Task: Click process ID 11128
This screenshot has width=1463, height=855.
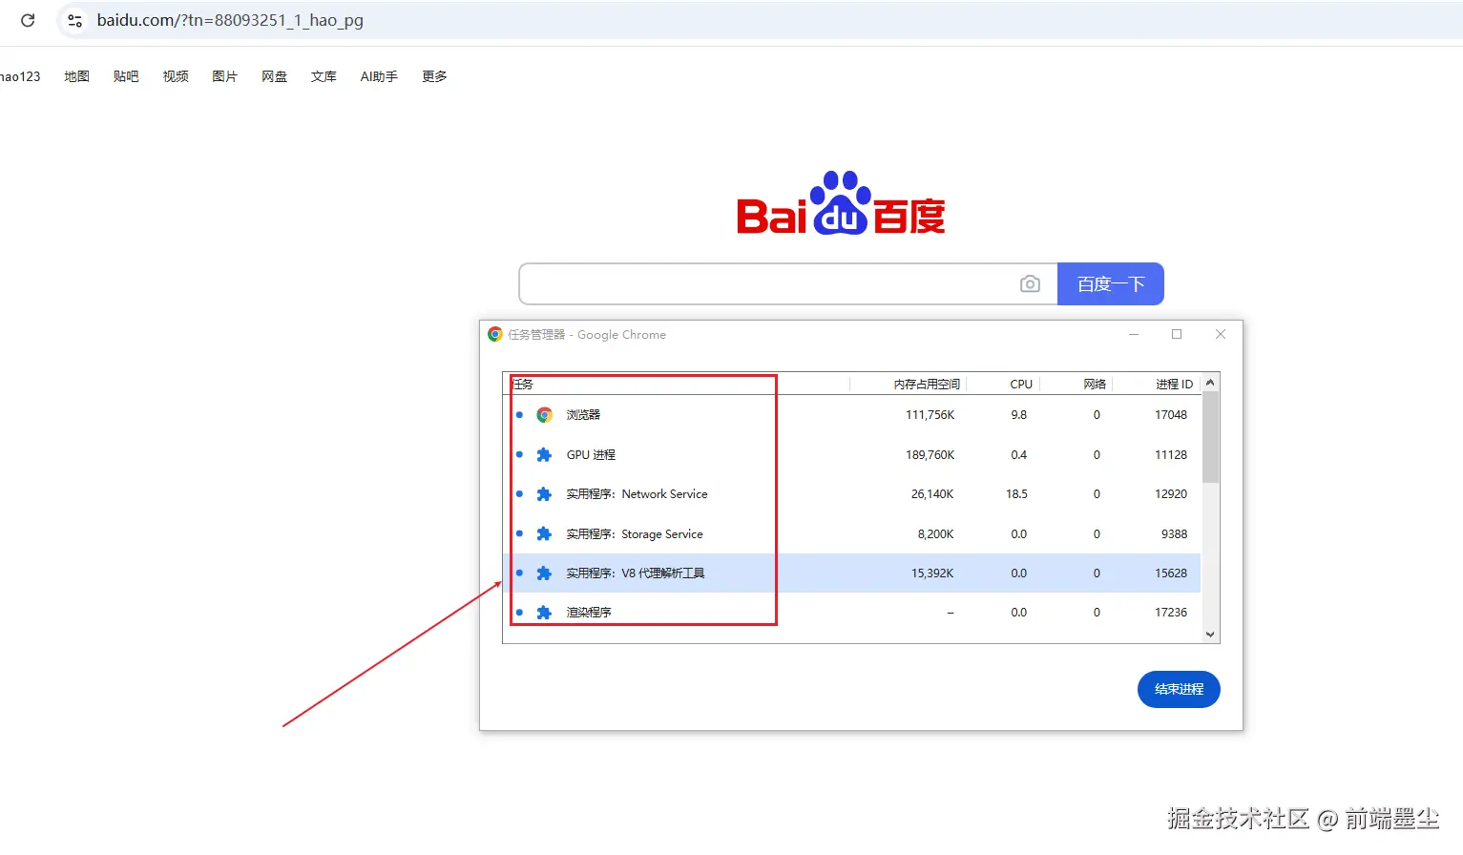Action: 1171,455
